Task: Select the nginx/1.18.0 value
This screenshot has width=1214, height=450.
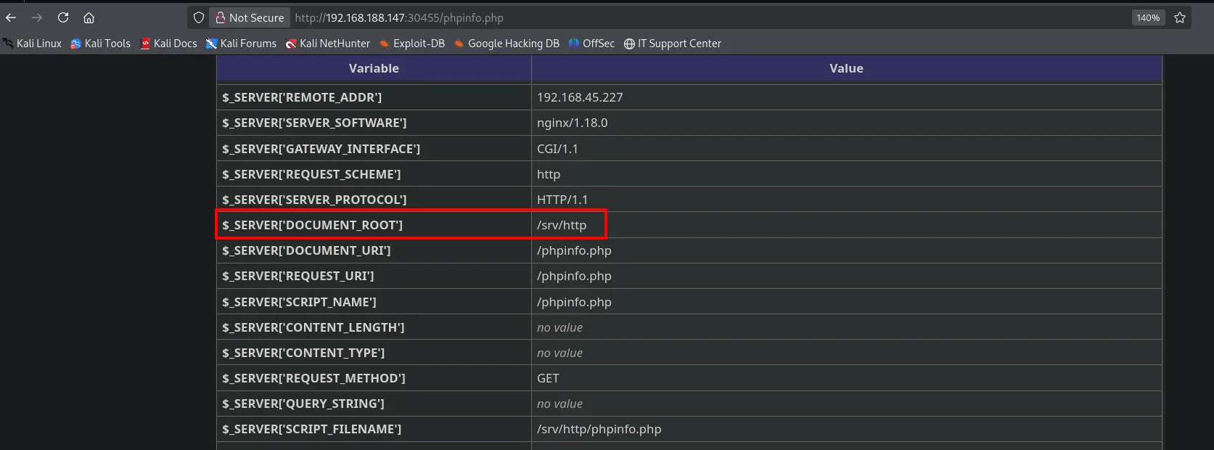Action: (572, 123)
